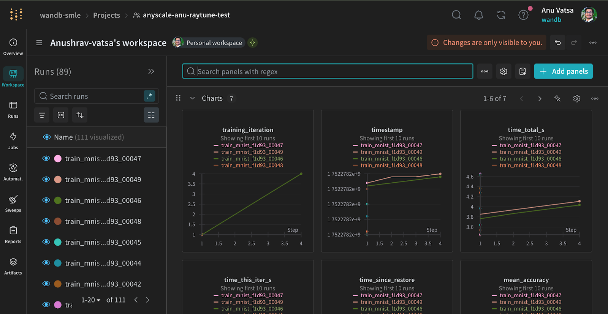Hide run train_mnis...d93_00047
The width and height of the screenshot is (608, 314).
(46, 158)
